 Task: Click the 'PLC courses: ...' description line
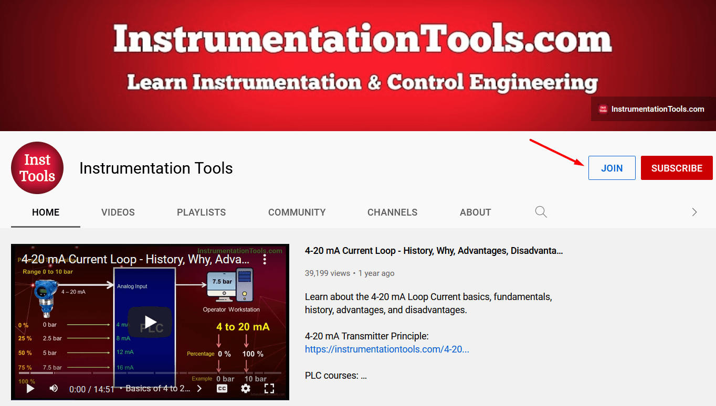(x=336, y=376)
